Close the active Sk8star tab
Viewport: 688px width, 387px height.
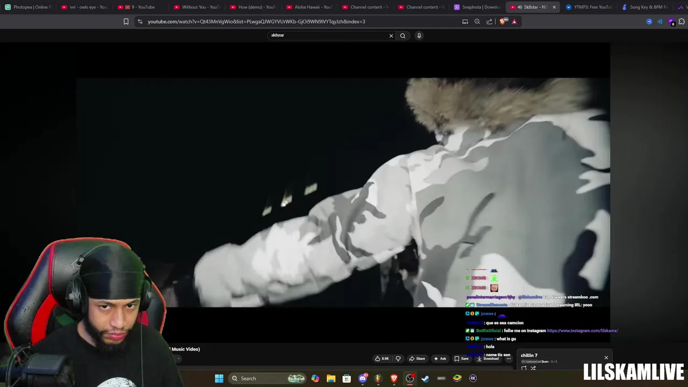pyautogui.click(x=554, y=7)
